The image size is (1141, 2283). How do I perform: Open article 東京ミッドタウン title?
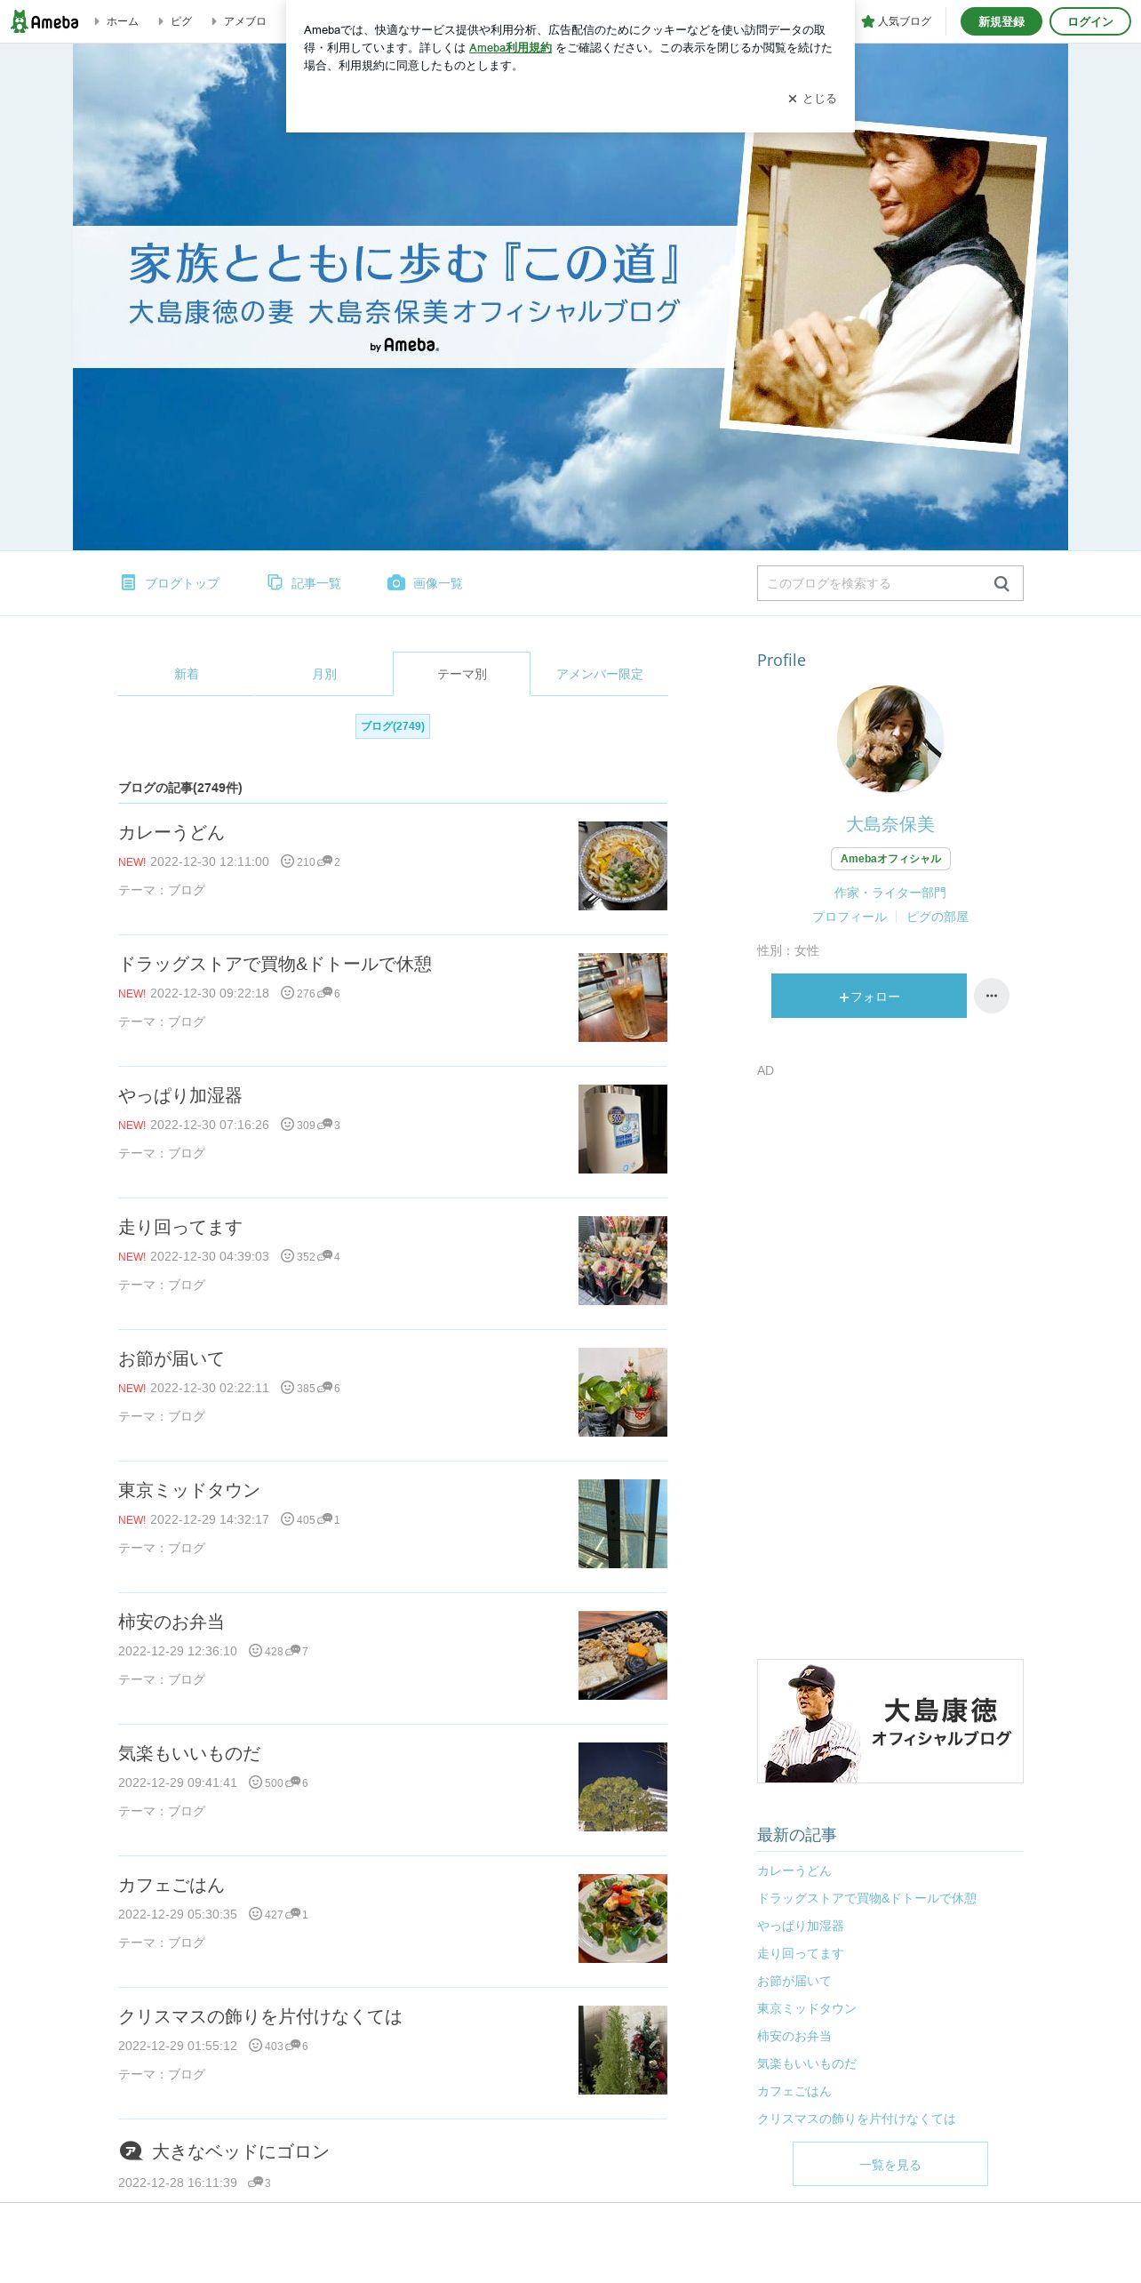coord(189,1490)
